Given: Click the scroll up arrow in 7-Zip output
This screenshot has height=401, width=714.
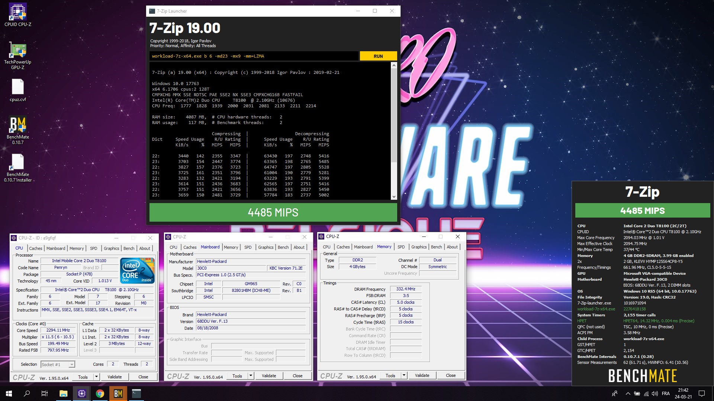Looking at the screenshot, I should tap(394, 65).
